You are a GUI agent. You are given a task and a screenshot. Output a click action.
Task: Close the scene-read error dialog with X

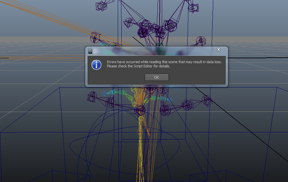pos(218,50)
